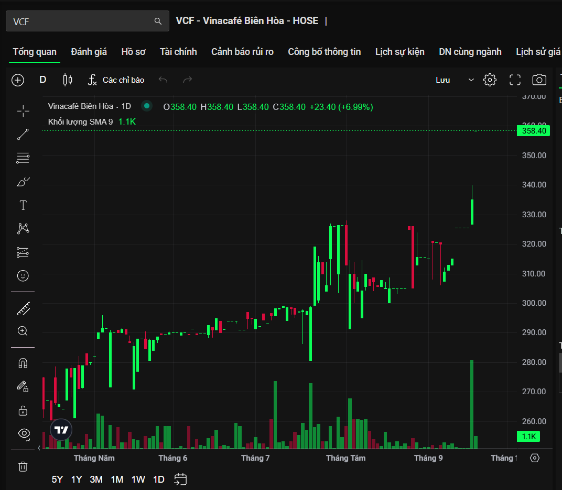Click the green market status dot
Screen dimensions: 562x490
(147, 106)
